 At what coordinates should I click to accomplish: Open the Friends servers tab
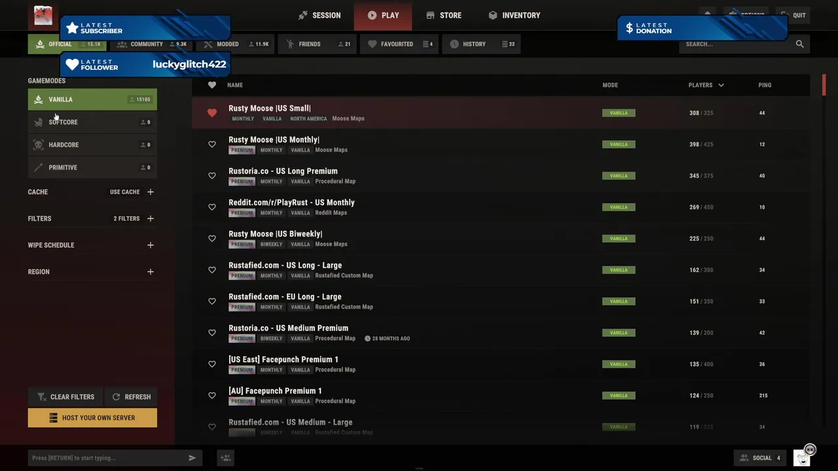click(x=317, y=44)
